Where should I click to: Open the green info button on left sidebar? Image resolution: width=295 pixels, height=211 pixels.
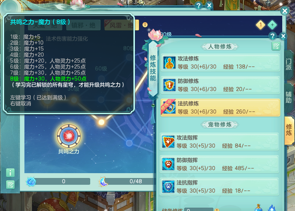(x=11, y=173)
